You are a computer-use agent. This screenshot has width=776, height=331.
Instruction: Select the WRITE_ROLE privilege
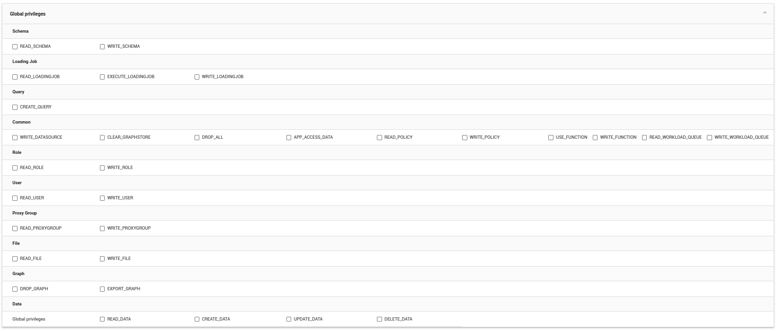[x=102, y=168]
